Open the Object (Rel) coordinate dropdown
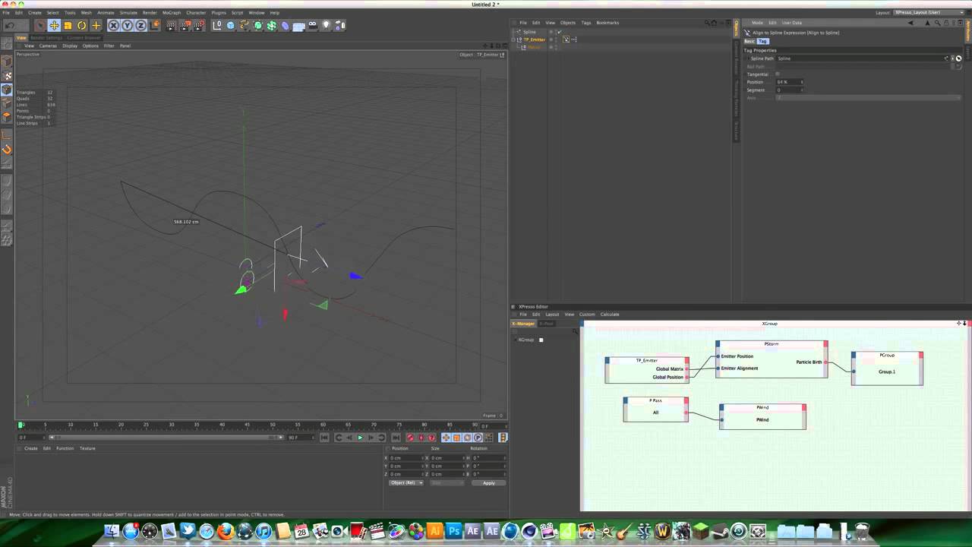The width and height of the screenshot is (972, 547). click(x=406, y=483)
